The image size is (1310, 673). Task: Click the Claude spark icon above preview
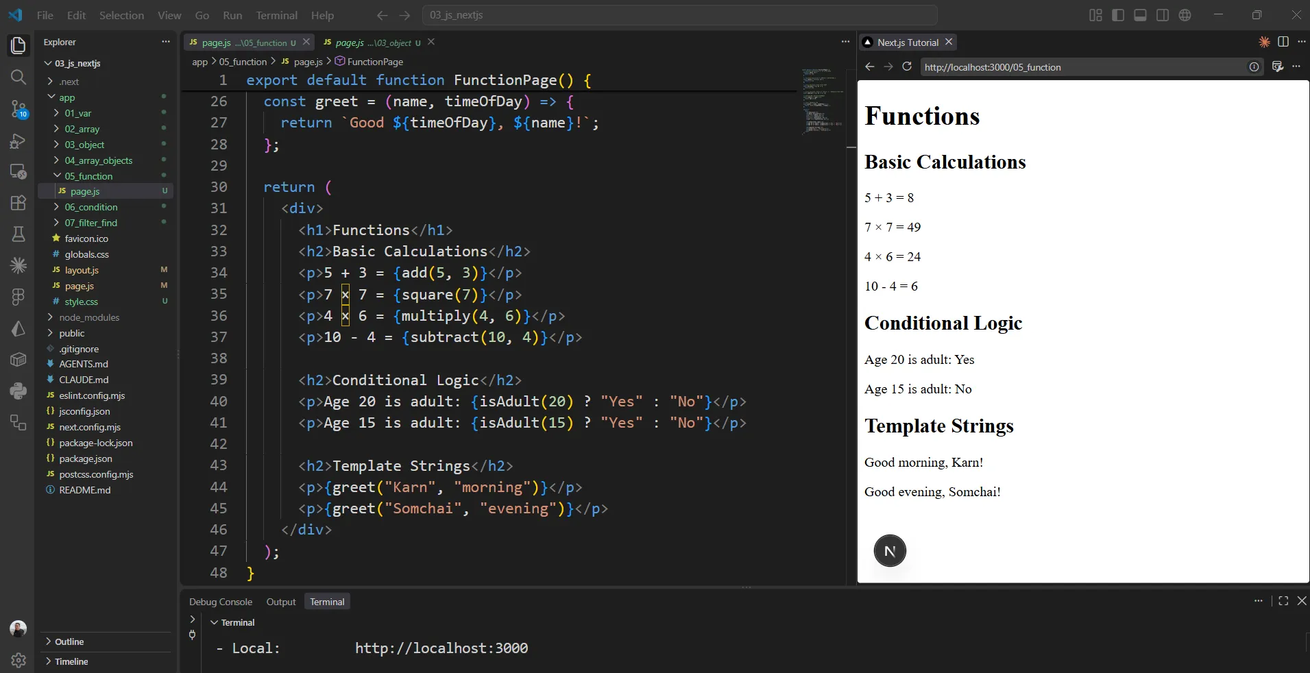(1264, 42)
